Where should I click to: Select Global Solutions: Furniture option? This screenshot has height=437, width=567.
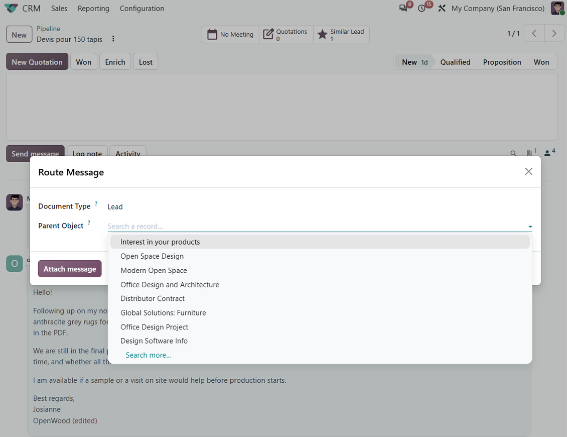(x=320, y=313)
